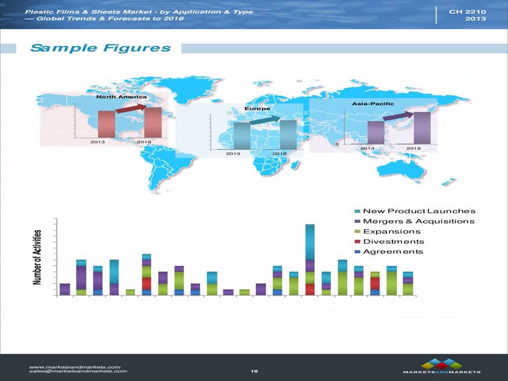Click the purple growth arrow in Asia-Pacific chart
The image size is (508, 381).
[398, 116]
